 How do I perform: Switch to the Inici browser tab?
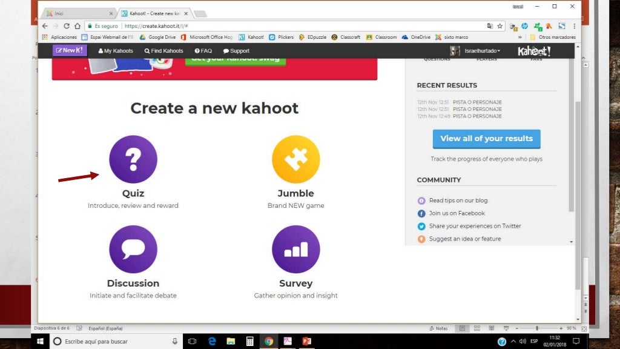pos(77,13)
